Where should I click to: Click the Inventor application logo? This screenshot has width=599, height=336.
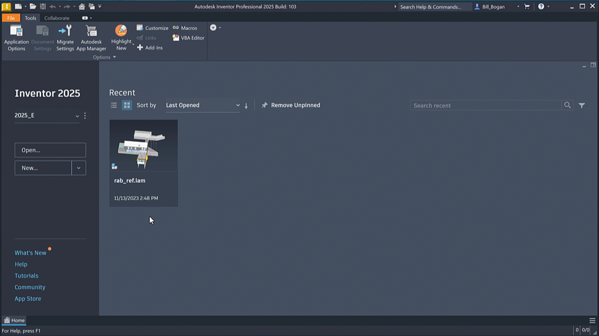click(x=6, y=7)
